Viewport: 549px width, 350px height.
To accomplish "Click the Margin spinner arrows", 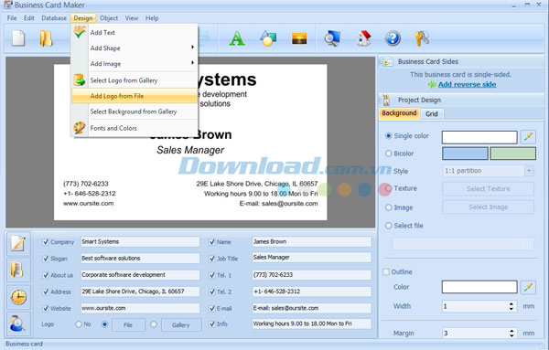I will coord(511,334).
